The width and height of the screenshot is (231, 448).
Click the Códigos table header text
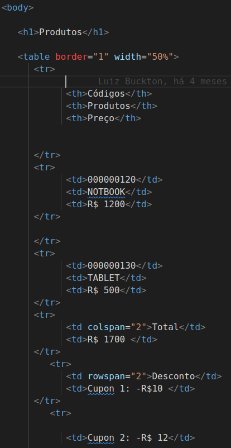[106, 94]
